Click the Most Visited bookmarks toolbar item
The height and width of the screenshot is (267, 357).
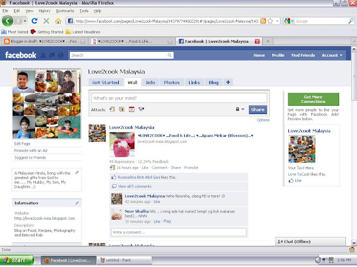click(x=15, y=32)
